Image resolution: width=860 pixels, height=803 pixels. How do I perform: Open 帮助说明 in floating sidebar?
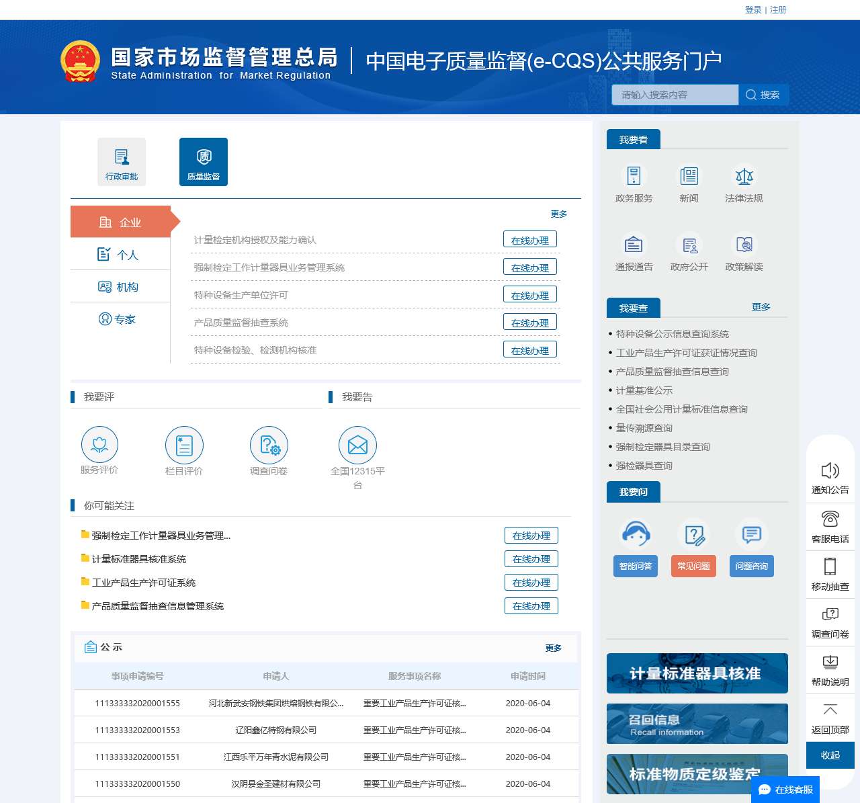tap(830, 670)
